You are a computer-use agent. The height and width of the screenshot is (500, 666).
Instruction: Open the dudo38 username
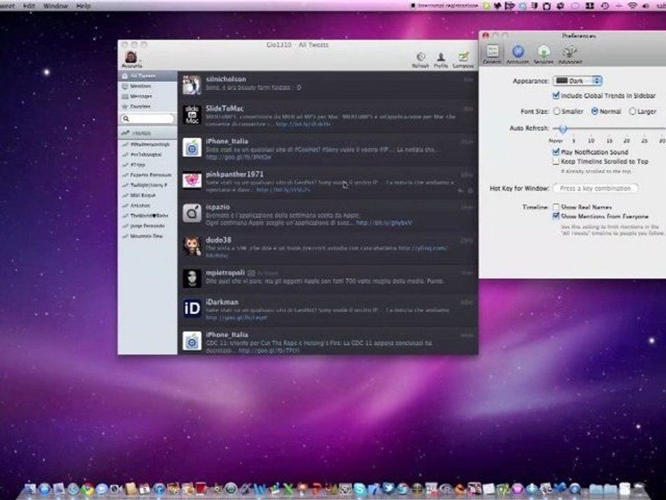click(219, 240)
